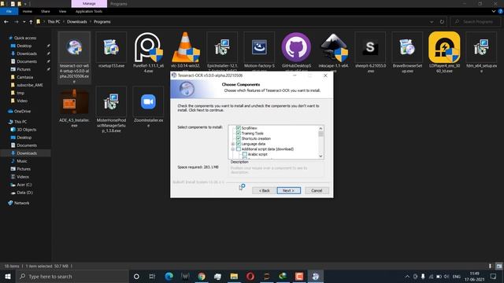The height and width of the screenshot is (283, 504).
Task: Collapse Additional script data tree node
Action: [233, 149]
